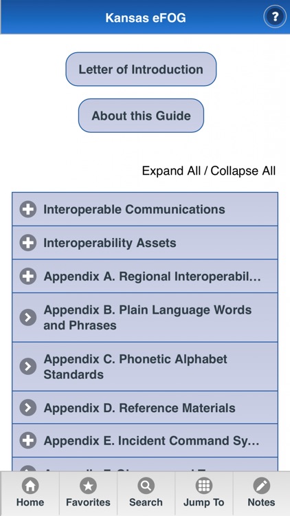Expand Appendix A Regional Interoperability section
290x516 pixels.
coord(145,277)
